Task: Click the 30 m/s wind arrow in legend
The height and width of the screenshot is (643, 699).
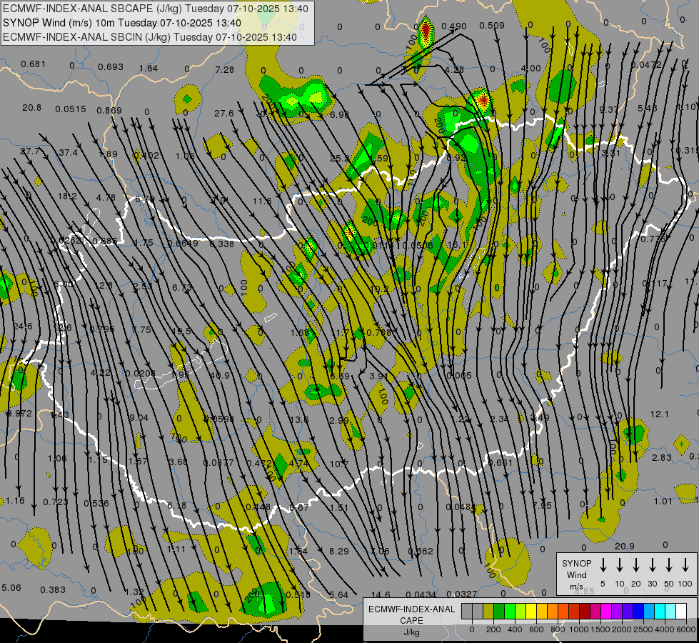Action: (652, 565)
